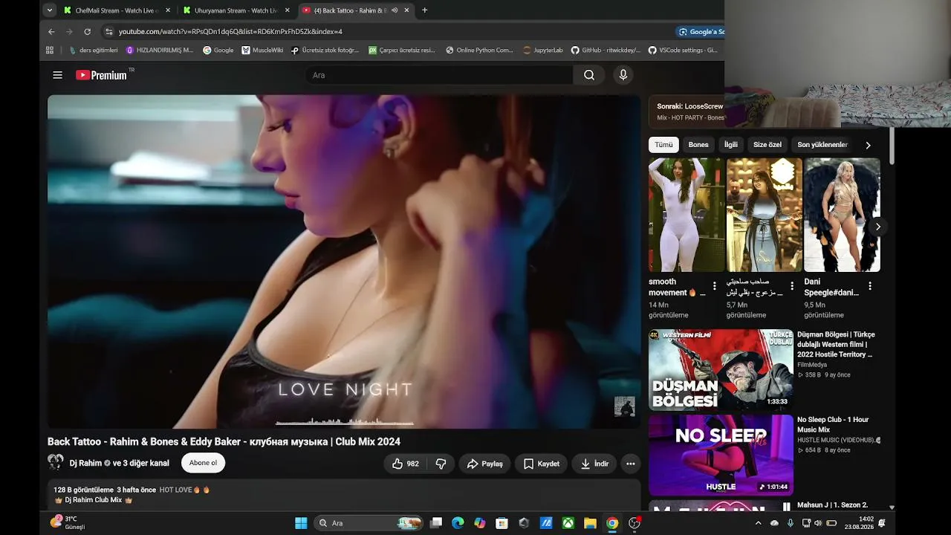Open Google Lens search from the address bar
The image size is (951, 535).
point(701,32)
